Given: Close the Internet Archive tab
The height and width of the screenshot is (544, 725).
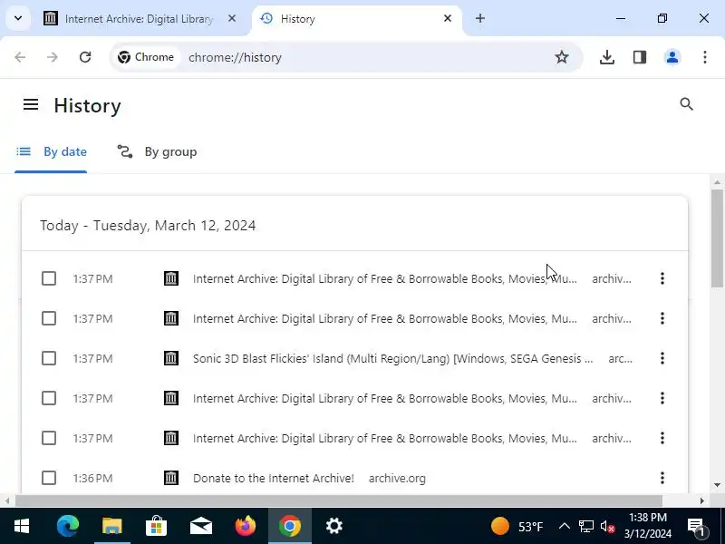Looking at the screenshot, I should tap(232, 18).
